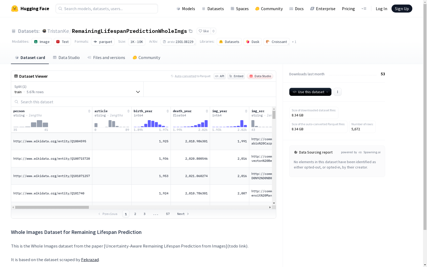Go to Datasets in the top navigation

click(213, 9)
